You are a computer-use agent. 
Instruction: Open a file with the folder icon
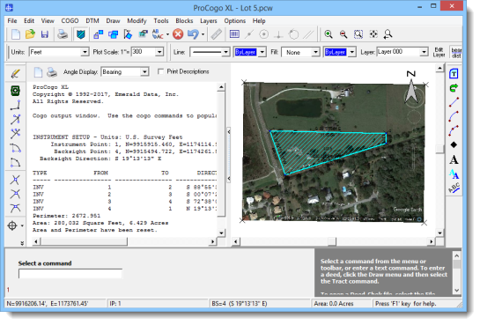[x=30, y=34]
